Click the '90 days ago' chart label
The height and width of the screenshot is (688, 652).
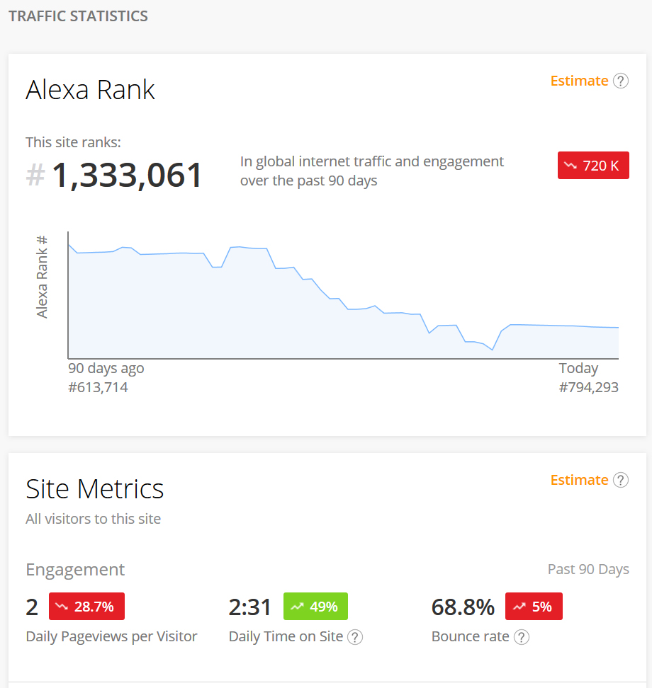(x=106, y=368)
